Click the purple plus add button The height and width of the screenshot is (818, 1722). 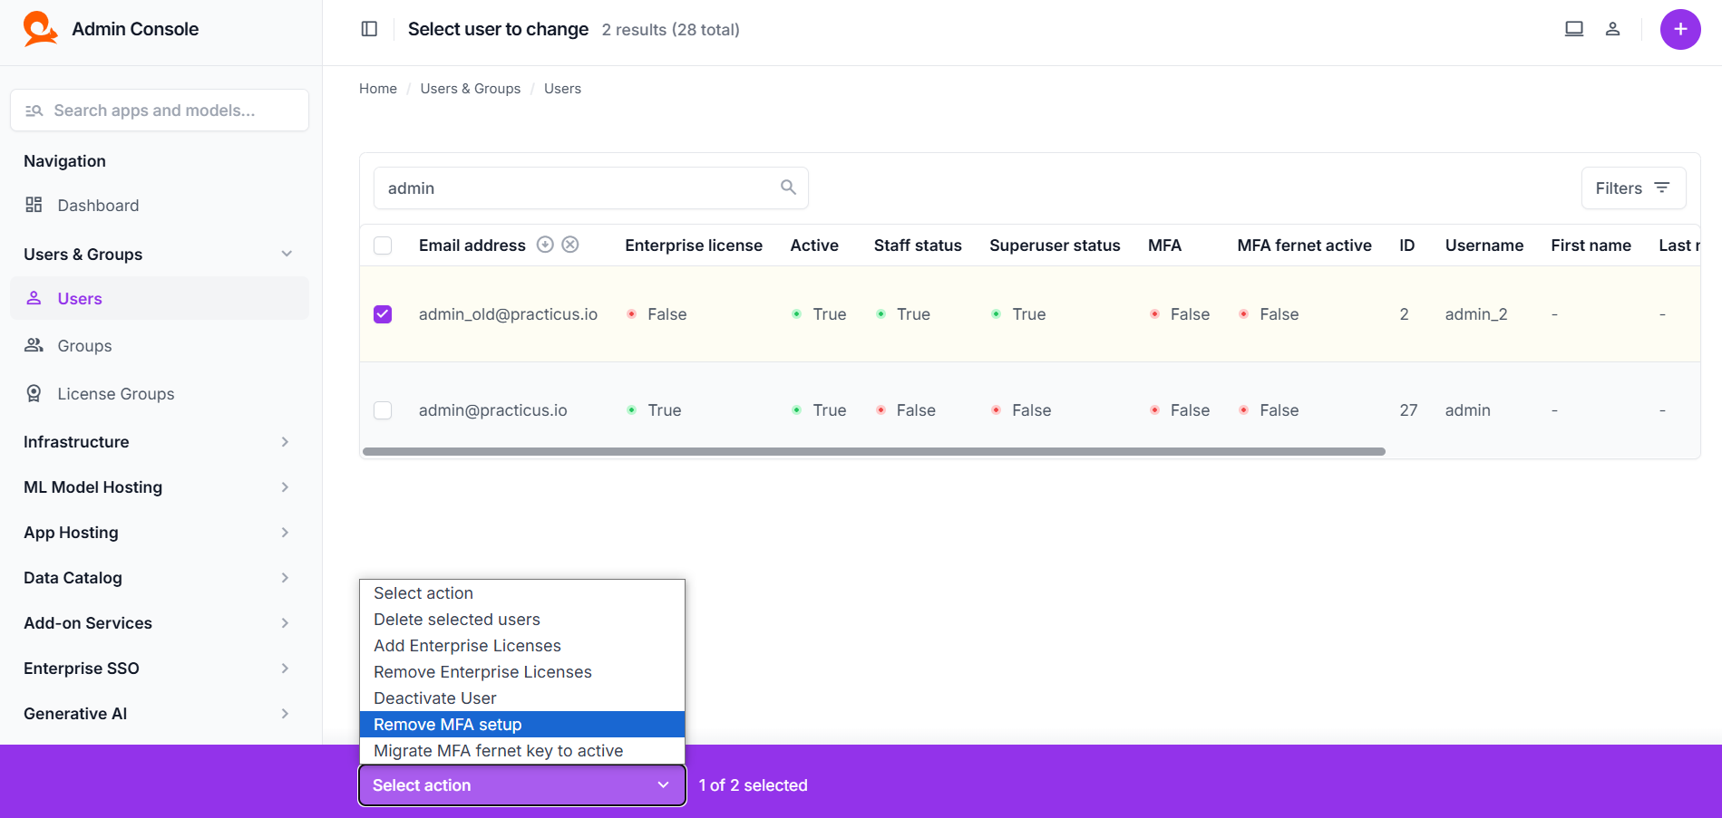[1679, 29]
